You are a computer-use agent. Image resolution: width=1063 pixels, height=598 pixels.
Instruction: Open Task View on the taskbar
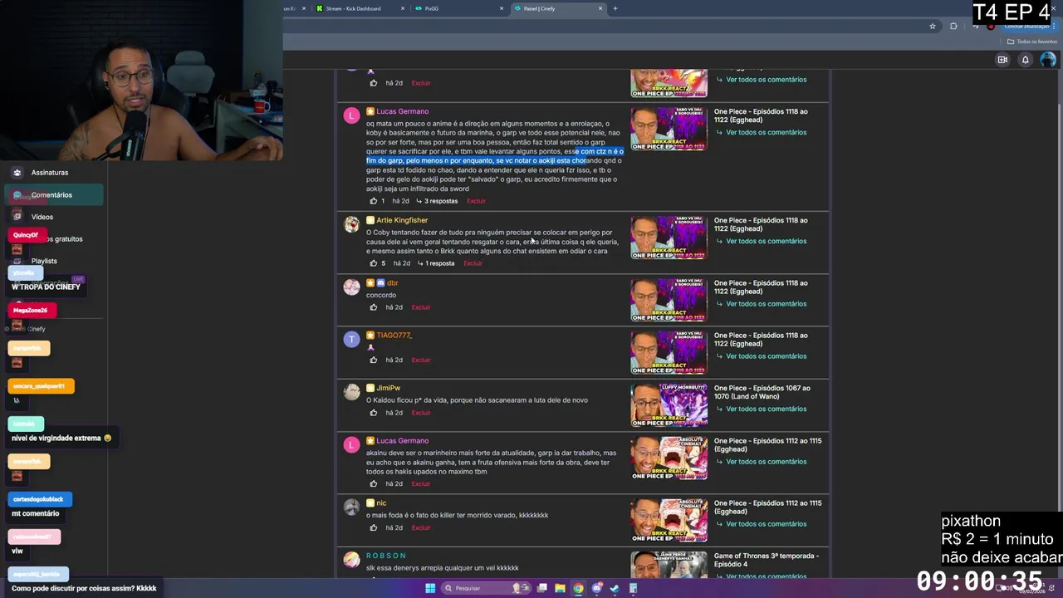coord(542,588)
